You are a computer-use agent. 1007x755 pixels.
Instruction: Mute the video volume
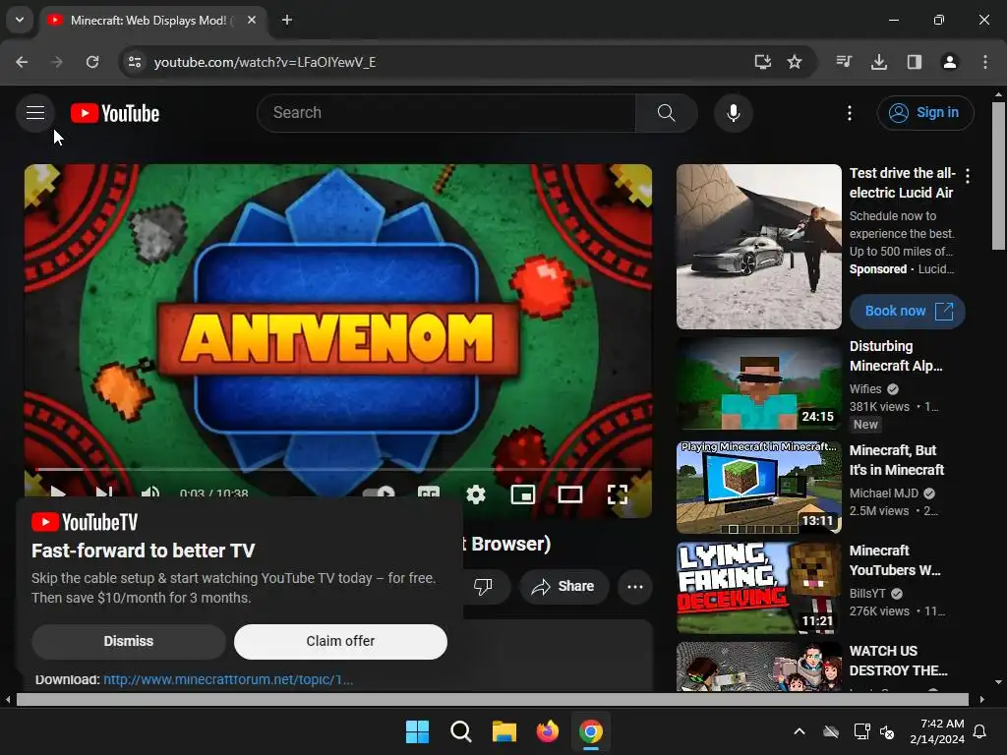click(x=150, y=493)
